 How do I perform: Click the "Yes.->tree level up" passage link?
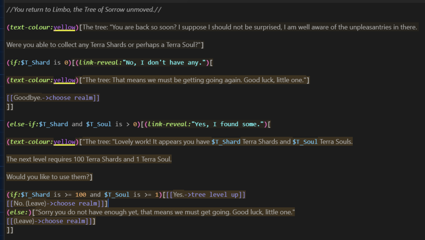coord(206,195)
